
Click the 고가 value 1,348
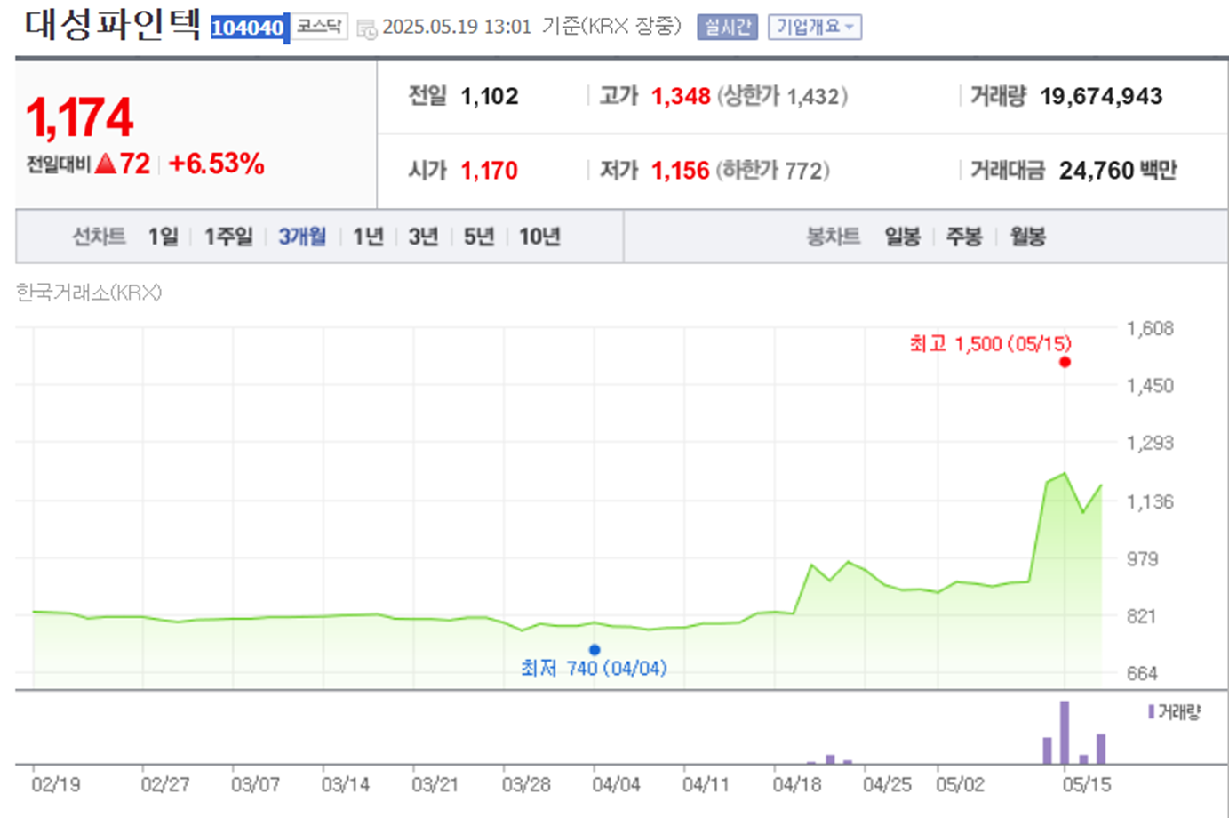[x=681, y=96]
